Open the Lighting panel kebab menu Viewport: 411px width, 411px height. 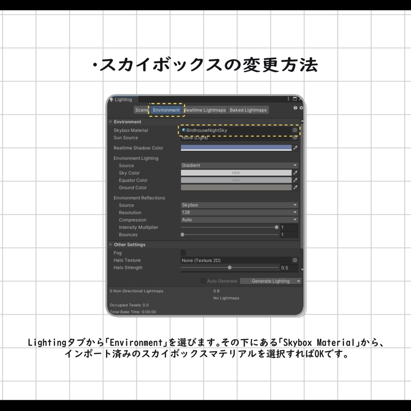pyautogui.click(x=288, y=99)
